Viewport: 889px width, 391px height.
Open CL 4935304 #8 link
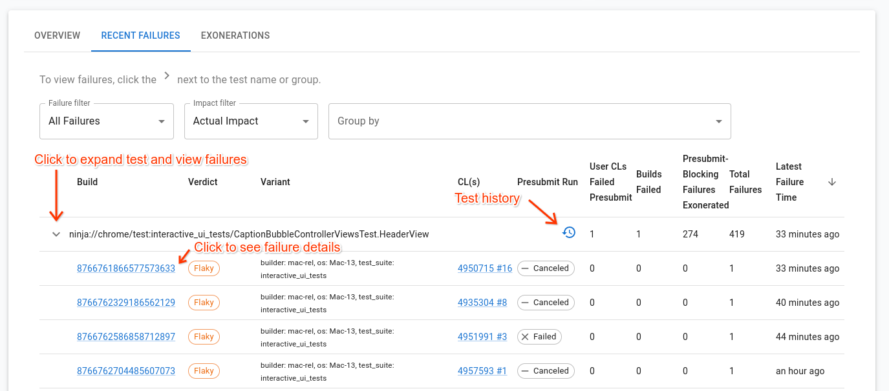(x=482, y=303)
